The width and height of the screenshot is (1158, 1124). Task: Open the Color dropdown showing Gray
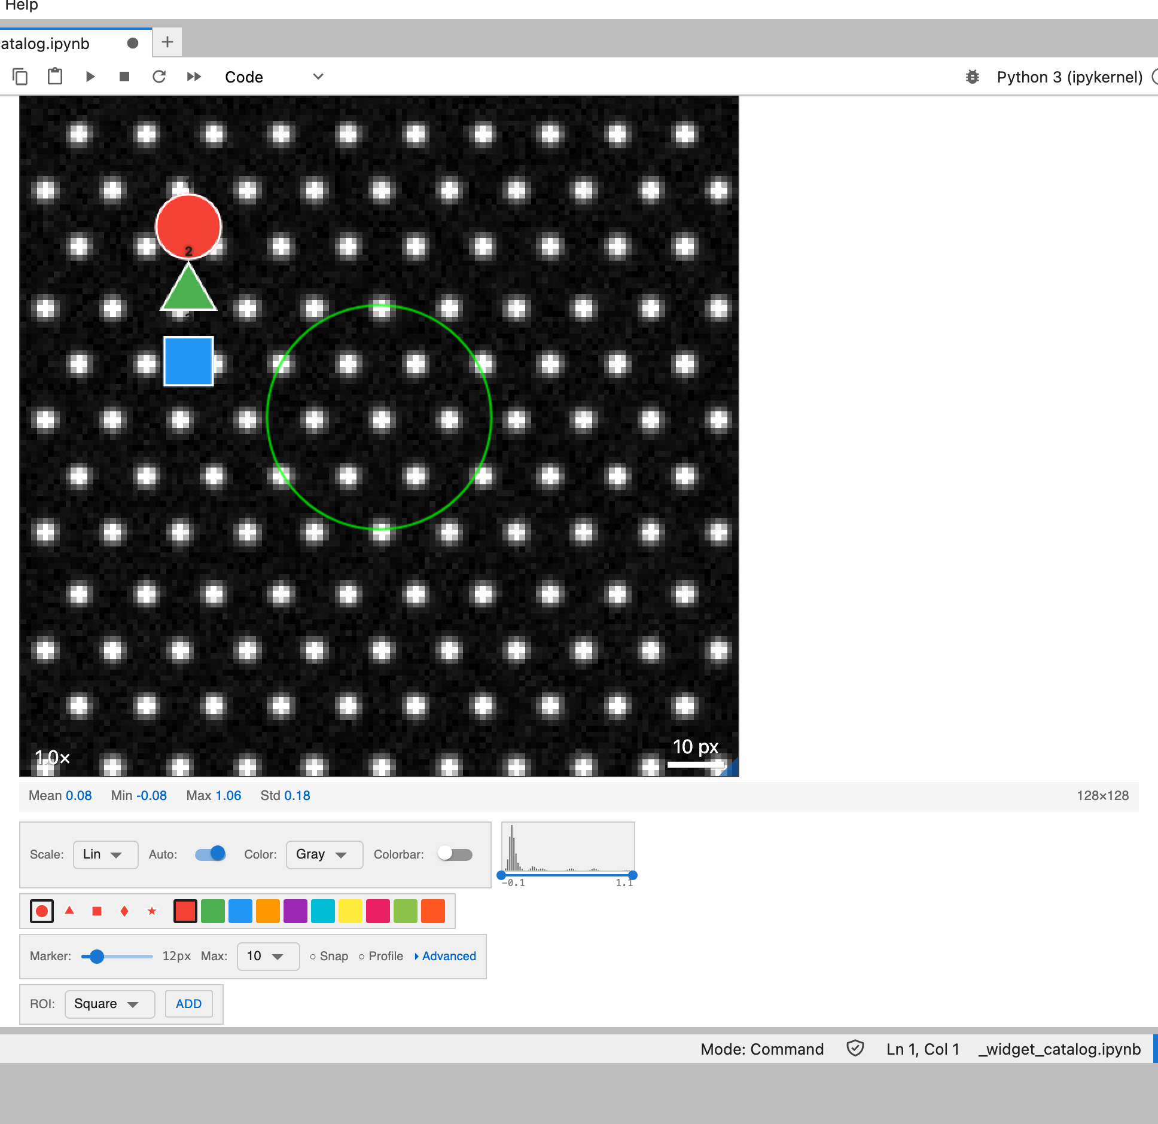point(324,854)
